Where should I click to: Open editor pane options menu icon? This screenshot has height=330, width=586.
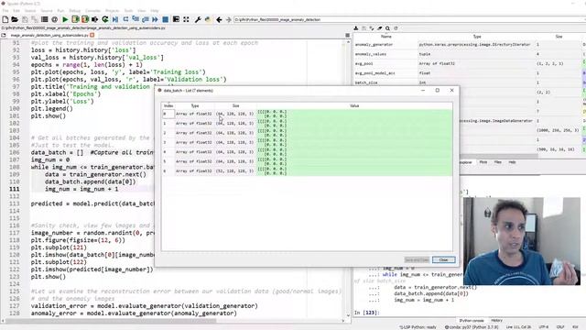click(348, 35)
